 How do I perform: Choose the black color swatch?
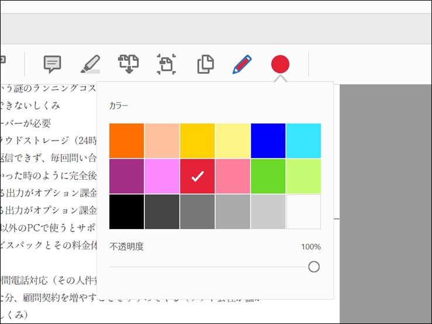pyautogui.click(x=126, y=212)
